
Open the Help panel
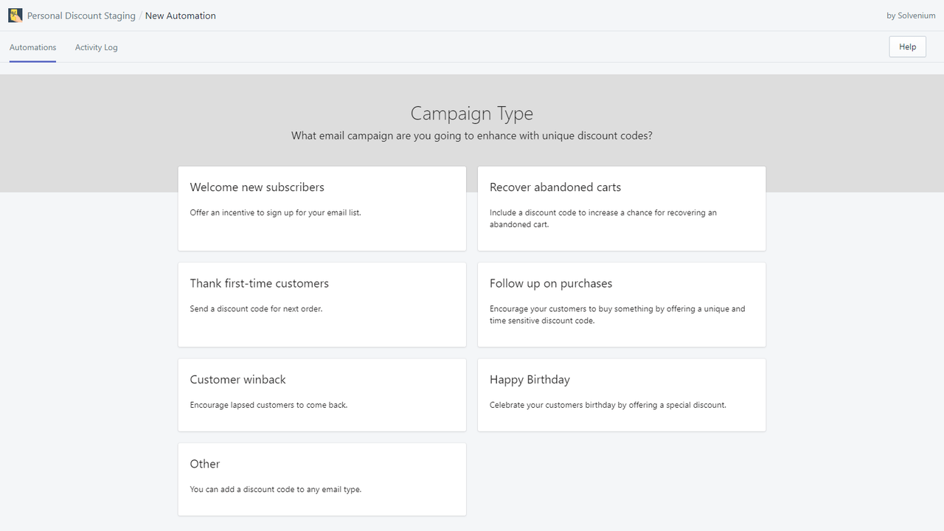[x=906, y=46]
